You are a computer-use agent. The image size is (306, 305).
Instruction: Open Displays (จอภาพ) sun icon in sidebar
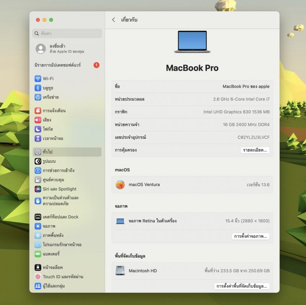pyautogui.click(x=38, y=226)
